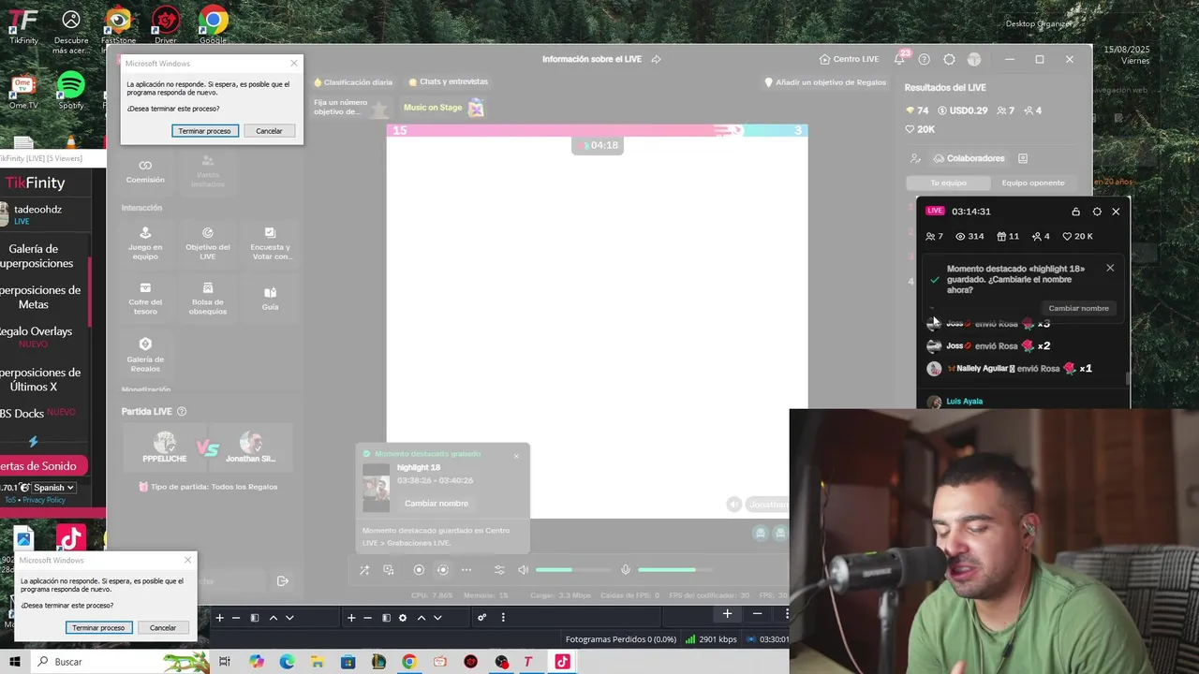Open Chats y entrevistas
Viewport: 1199px width, 674px height.
pos(449,81)
